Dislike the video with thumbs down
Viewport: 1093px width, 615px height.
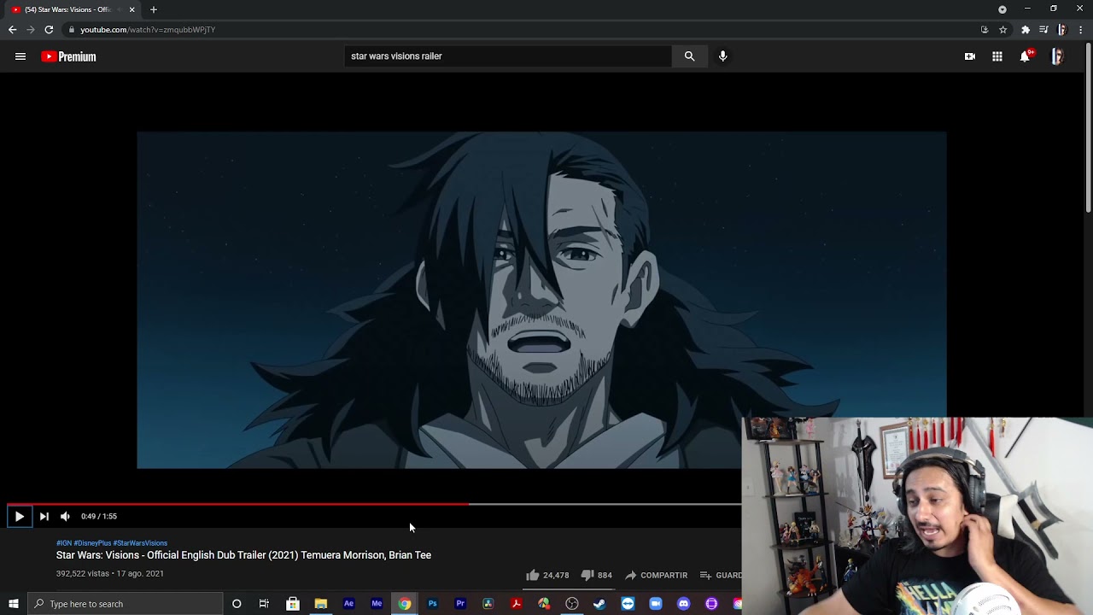(595, 575)
